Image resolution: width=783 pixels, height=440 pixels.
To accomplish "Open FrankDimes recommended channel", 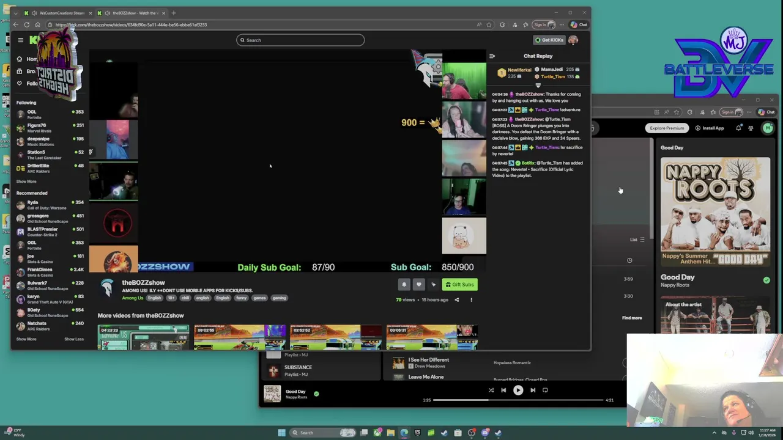I will pos(50,273).
